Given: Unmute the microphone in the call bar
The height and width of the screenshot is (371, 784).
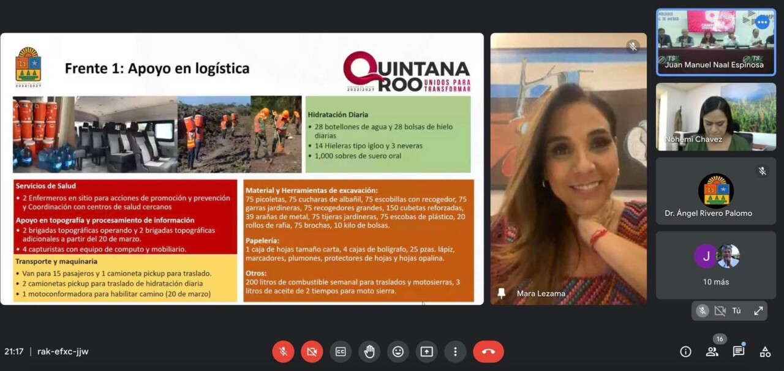Looking at the screenshot, I should click(x=283, y=351).
